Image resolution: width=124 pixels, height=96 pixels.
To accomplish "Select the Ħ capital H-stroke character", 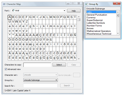I will [x=71, y=58].
